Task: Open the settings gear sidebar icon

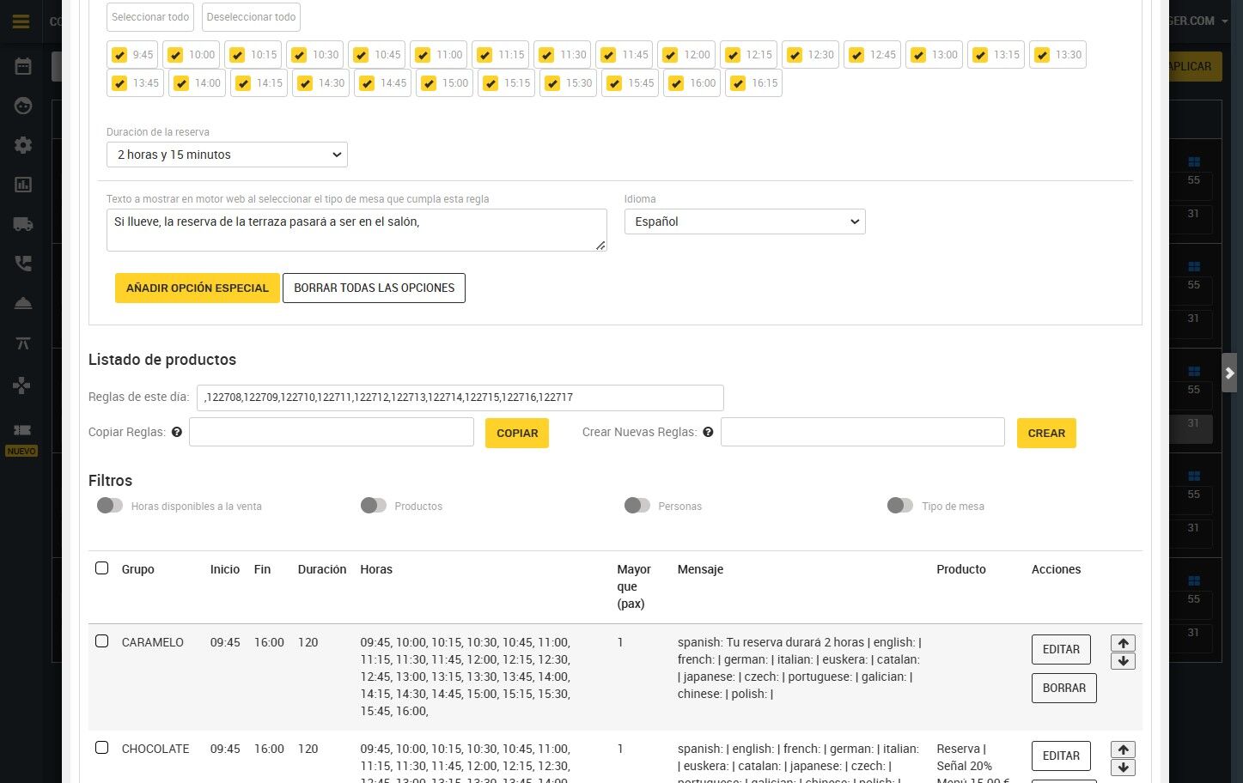Action: click(x=23, y=145)
